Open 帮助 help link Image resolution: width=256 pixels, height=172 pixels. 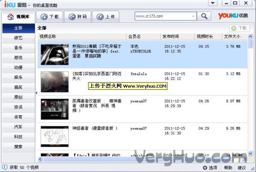[228, 168]
